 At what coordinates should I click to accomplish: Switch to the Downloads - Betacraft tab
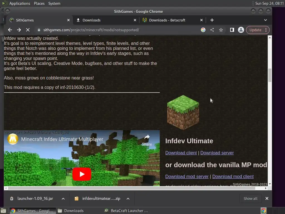173,20
